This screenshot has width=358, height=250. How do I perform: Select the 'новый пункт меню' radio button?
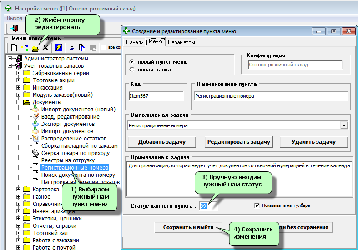[x=132, y=62]
